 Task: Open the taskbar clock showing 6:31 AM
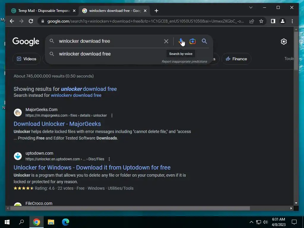click(278, 222)
